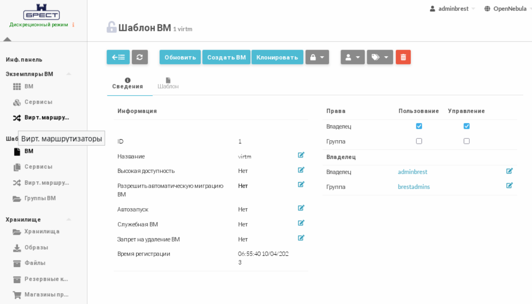532x304 pixels.
Task: Refresh the template view icon
Action: coord(140,57)
